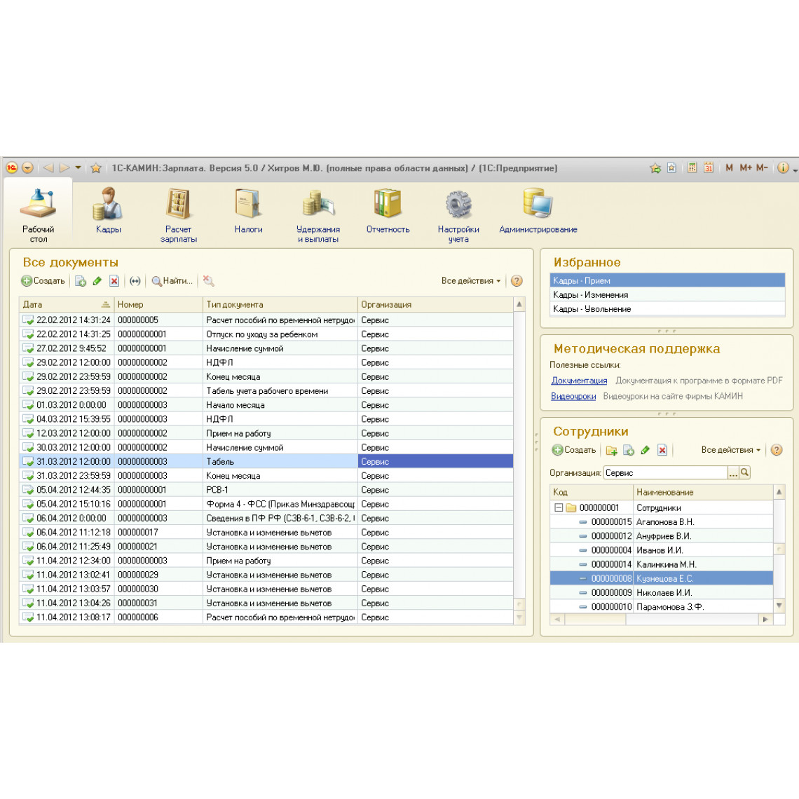Click Создать in Сотрудники toolbar
The width and height of the screenshot is (799, 799).
(574, 450)
